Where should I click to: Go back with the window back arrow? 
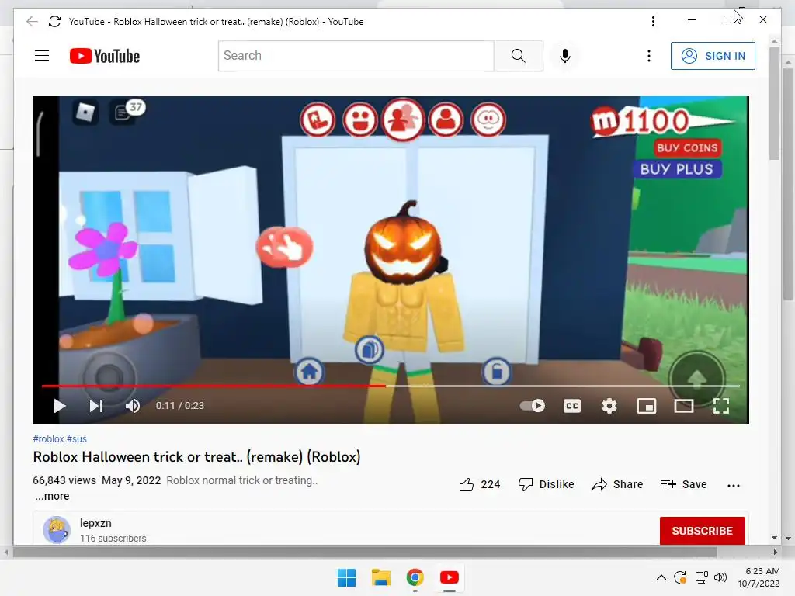click(x=32, y=21)
